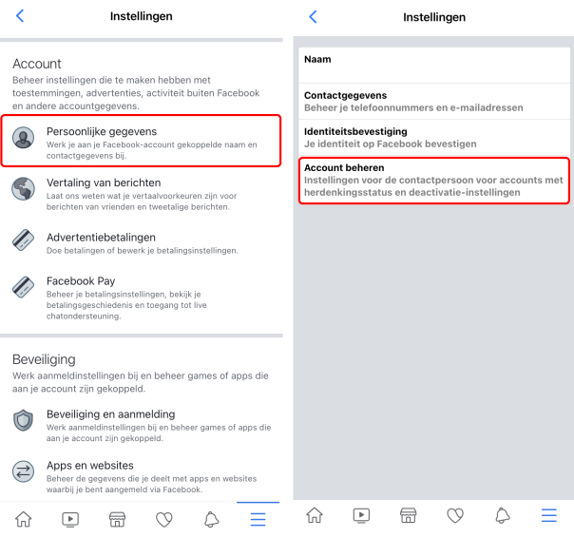Screen dimensions: 574x538
Task: Open Marketplace icon in right bottom bar
Action: [x=409, y=515]
